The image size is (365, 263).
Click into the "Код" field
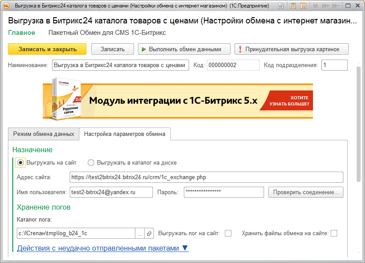tap(233, 65)
